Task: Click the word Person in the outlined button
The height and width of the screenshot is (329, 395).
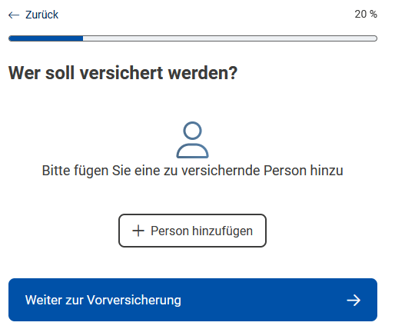Action: tap(170, 231)
